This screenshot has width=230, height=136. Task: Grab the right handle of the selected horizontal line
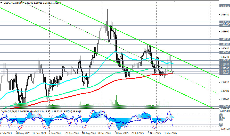coord(218,71)
